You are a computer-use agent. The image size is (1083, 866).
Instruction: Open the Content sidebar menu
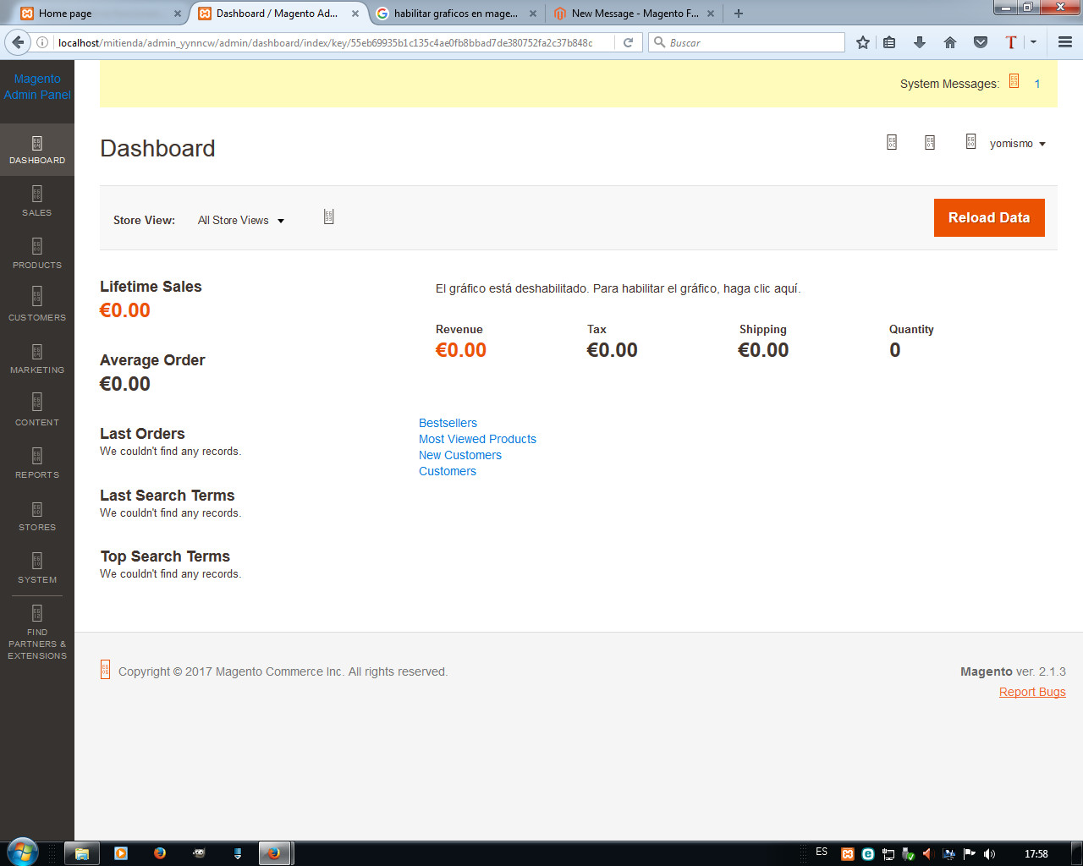coord(36,412)
